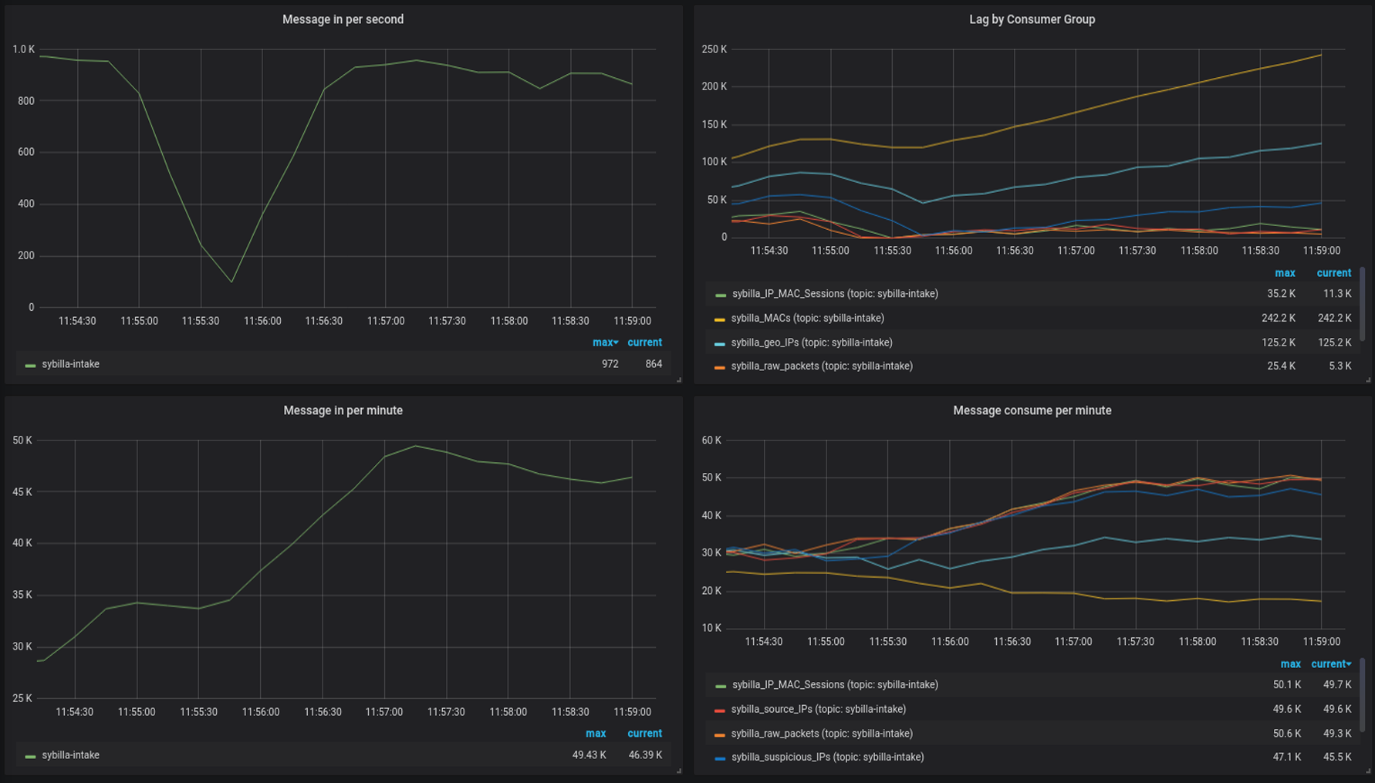Click 47.1 K max value for sybilla_suspicious_IPs
Viewport: 1375px width, 783px height.
(1287, 758)
